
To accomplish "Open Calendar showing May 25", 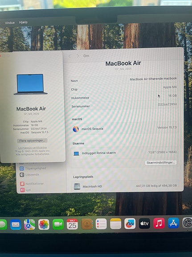I will [x=72, y=224].
